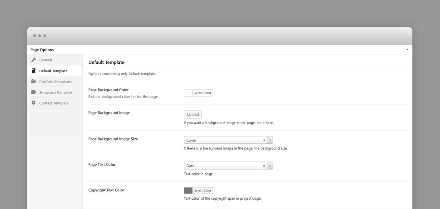Collapse the Page Options panel with the arrow
The image size is (440, 209).
408,50
